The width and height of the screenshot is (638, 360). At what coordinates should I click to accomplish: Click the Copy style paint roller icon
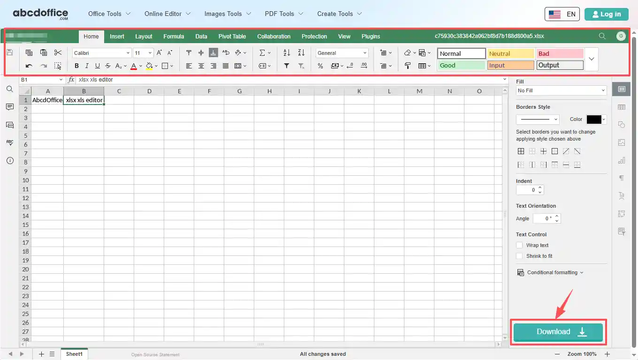pyautogui.click(x=408, y=66)
